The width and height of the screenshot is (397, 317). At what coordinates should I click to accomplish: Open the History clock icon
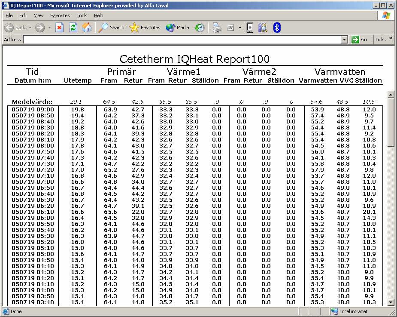pyautogui.click(x=200, y=28)
